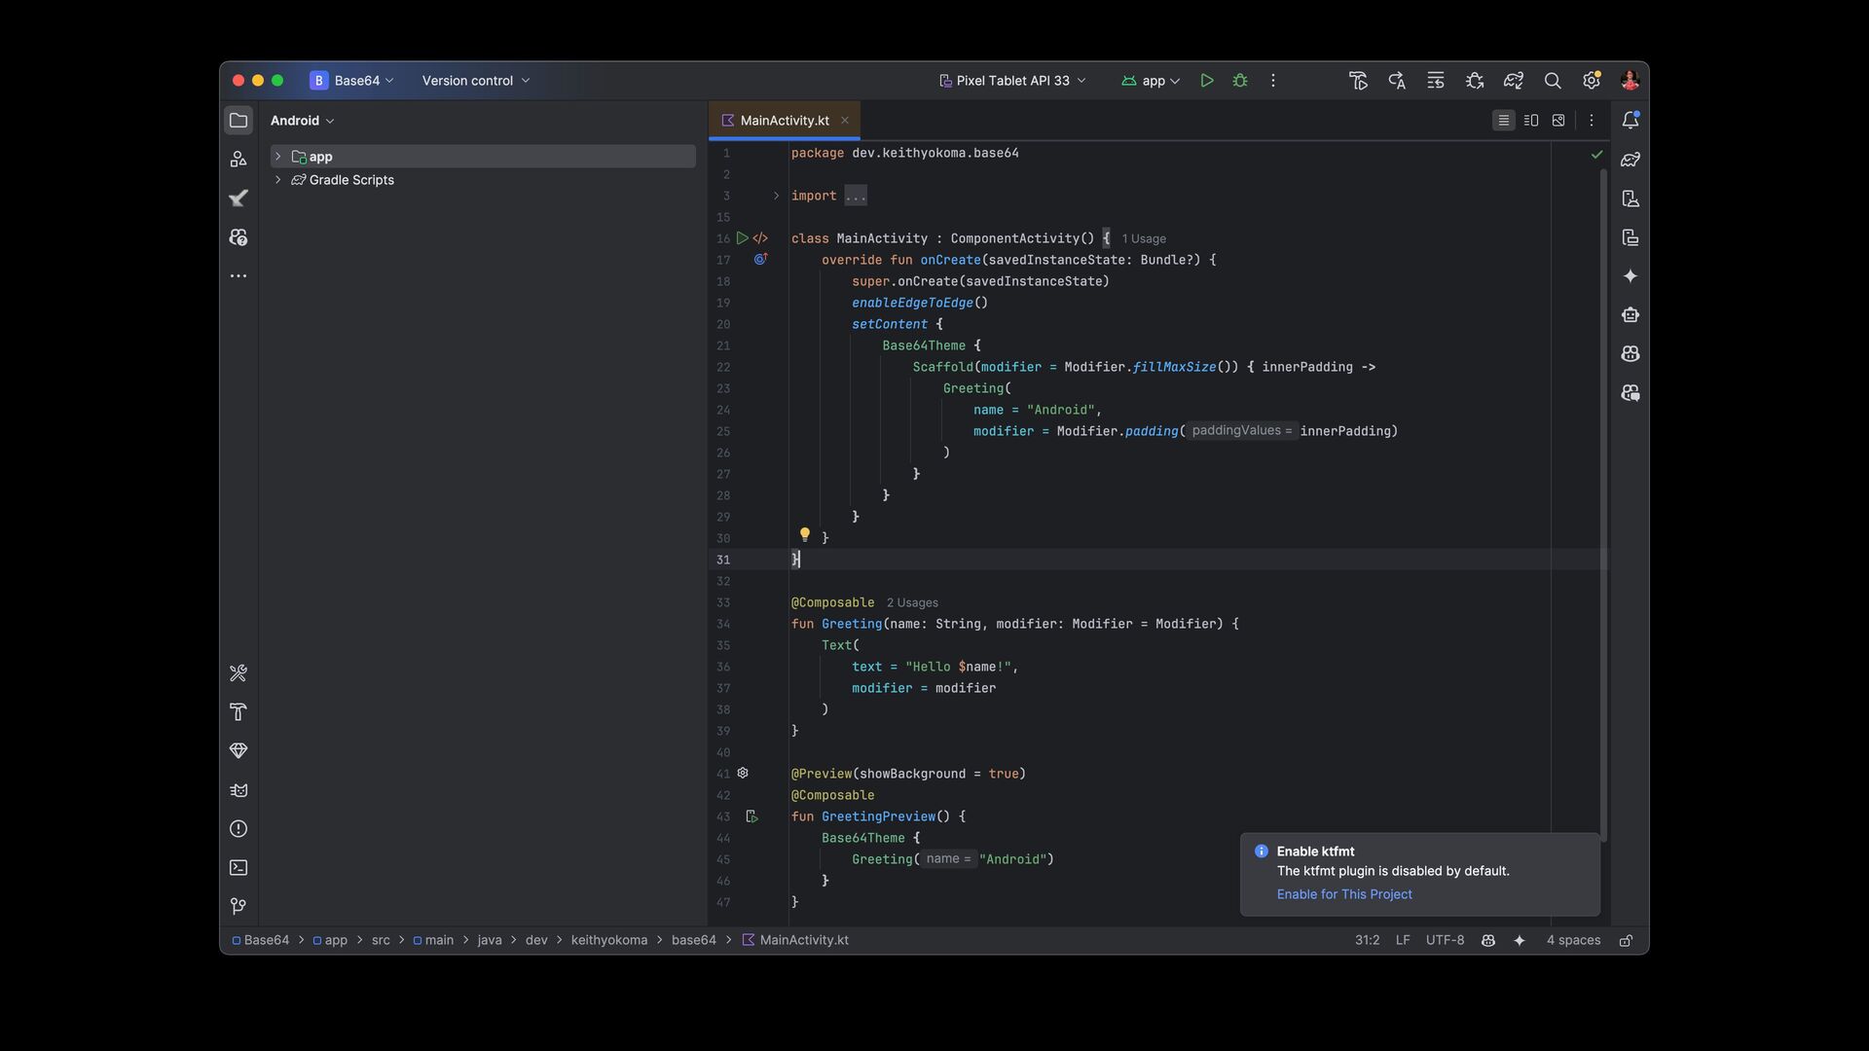Sync project with Gradle files icon

(x=1514, y=81)
